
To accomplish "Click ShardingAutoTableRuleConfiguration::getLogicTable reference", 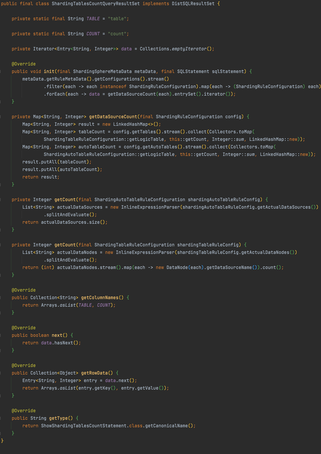I will (109, 154).
